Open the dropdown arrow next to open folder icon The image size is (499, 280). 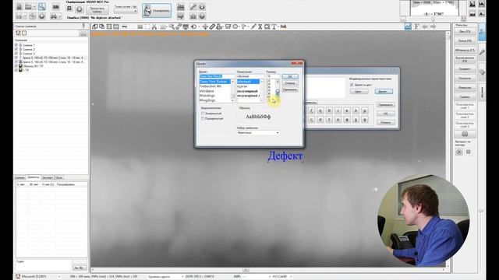tap(34, 7)
